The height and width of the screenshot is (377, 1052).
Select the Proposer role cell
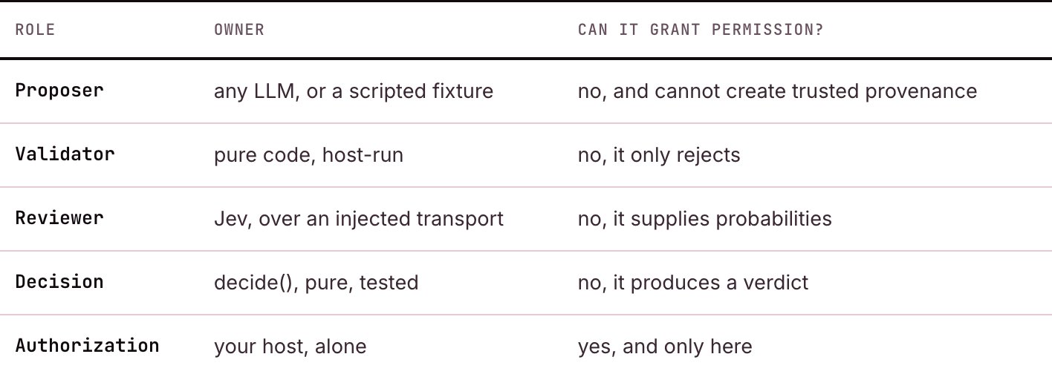[x=59, y=91]
